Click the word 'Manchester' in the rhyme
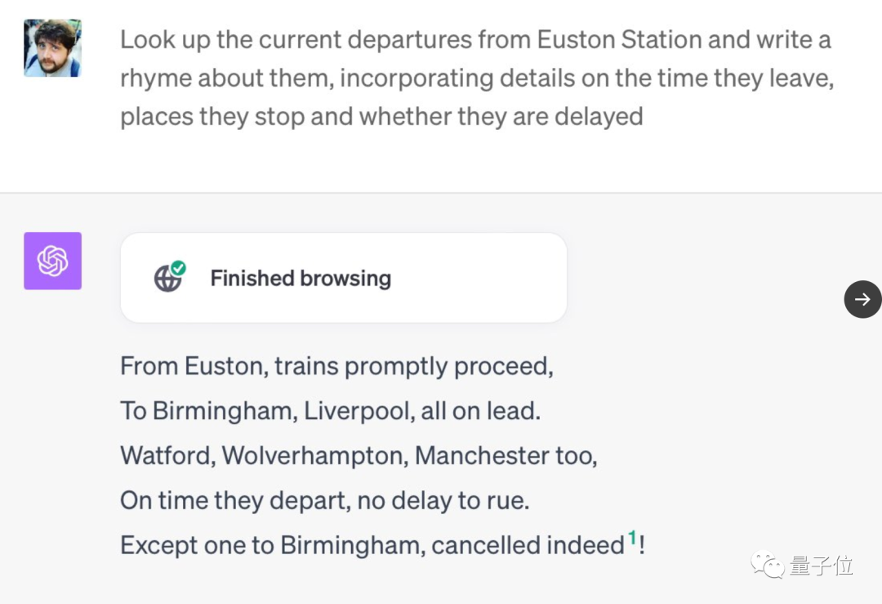The image size is (882, 604). [482, 455]
